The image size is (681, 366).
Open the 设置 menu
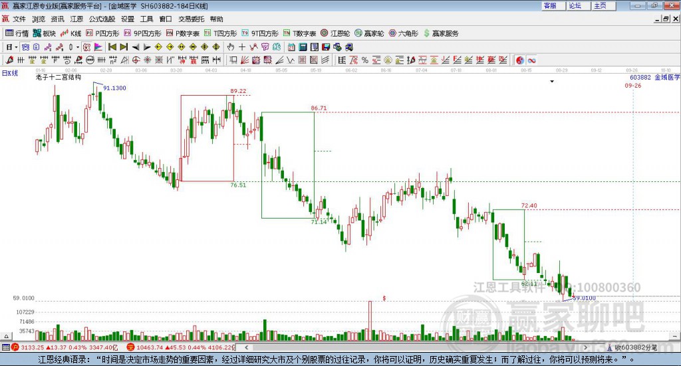coord(128,19)
